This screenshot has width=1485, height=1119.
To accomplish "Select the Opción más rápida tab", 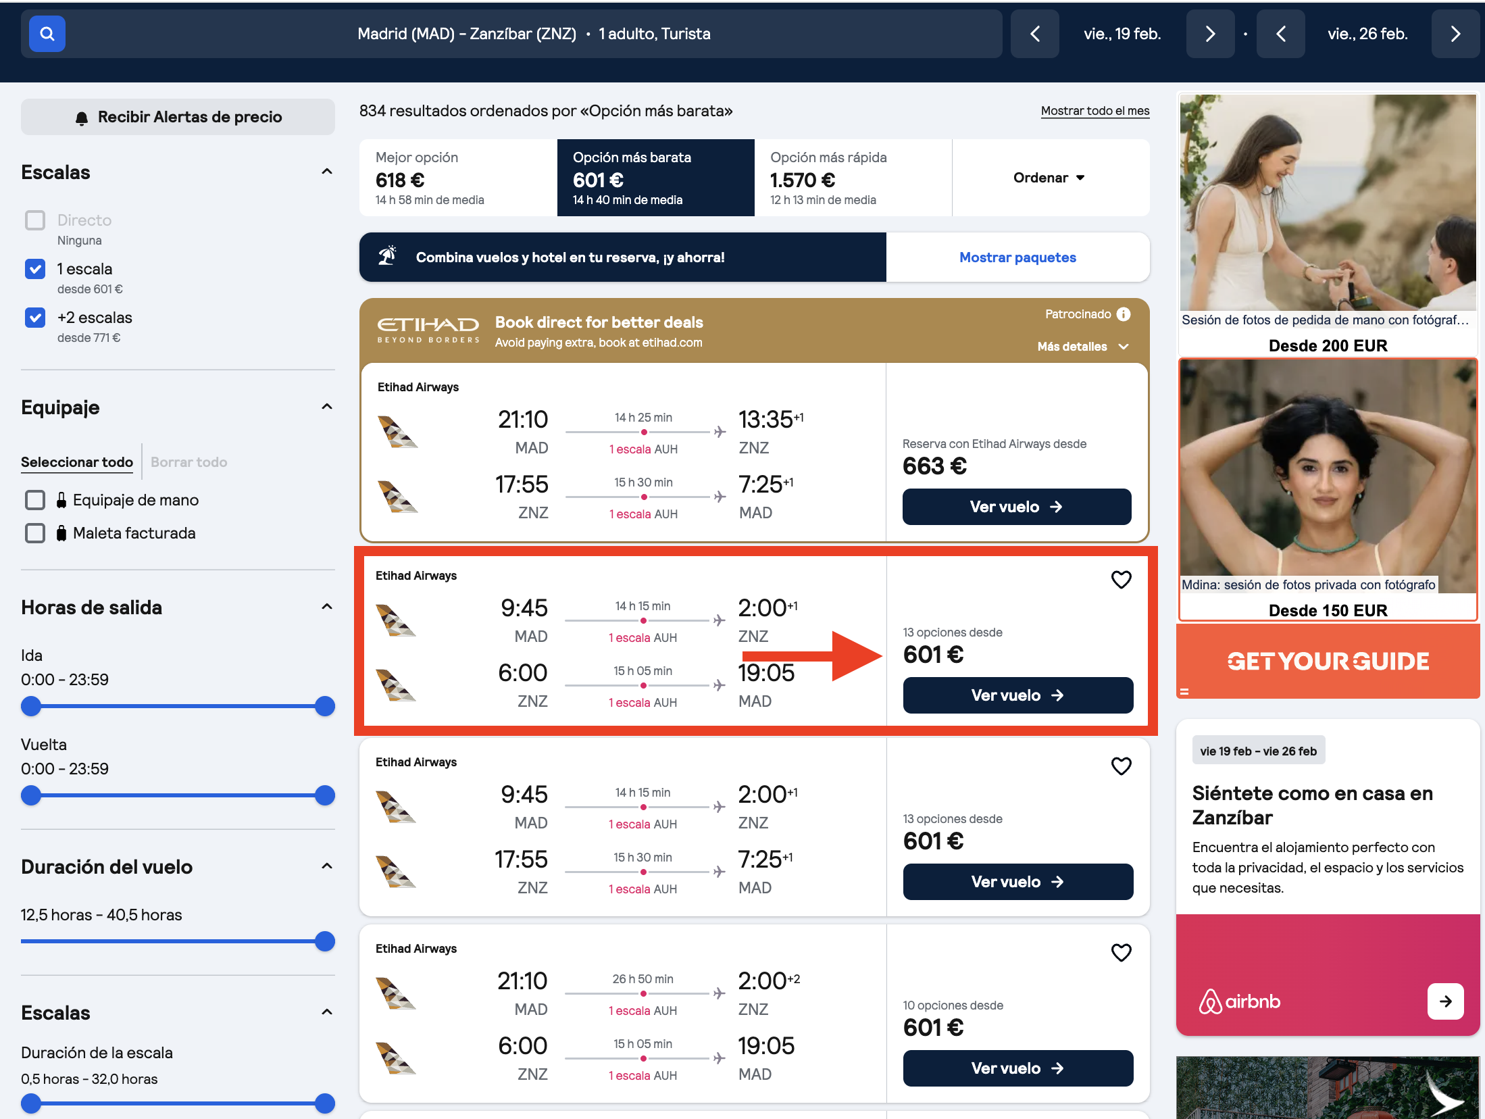I will tap(853, 178).
